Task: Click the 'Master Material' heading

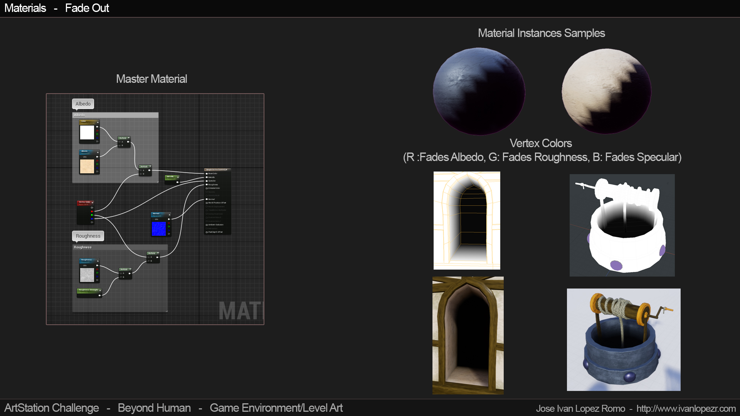Action: (x=151, y=79)
